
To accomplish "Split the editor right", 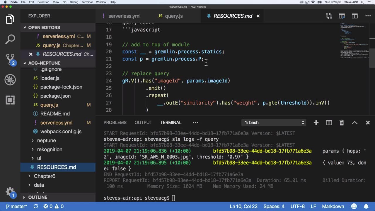I will 354,16.
